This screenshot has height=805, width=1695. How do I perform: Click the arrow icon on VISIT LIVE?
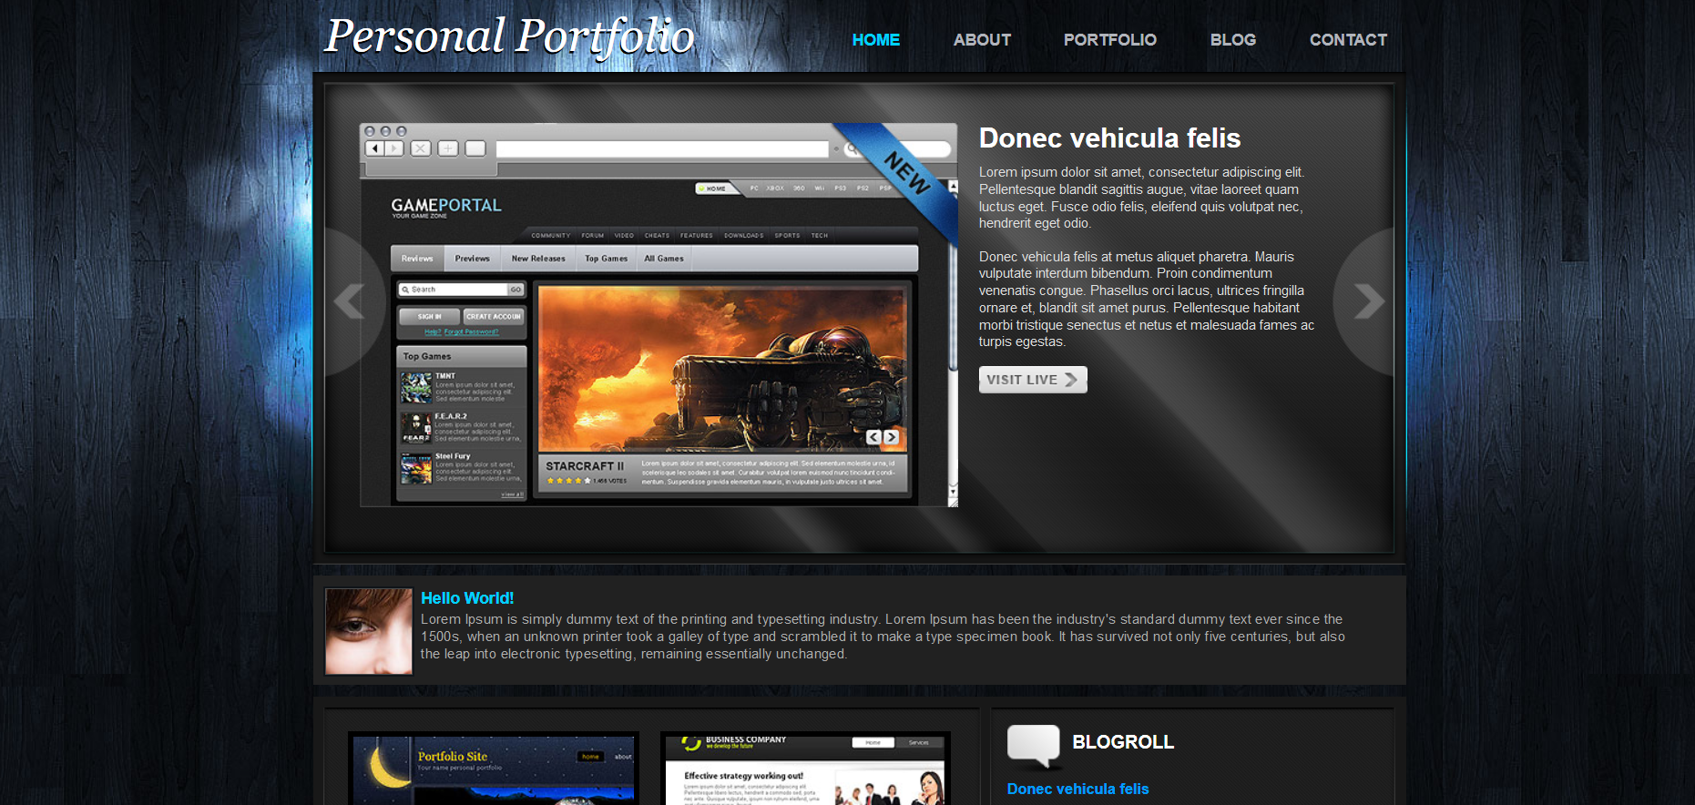[x=1071, y=380]
